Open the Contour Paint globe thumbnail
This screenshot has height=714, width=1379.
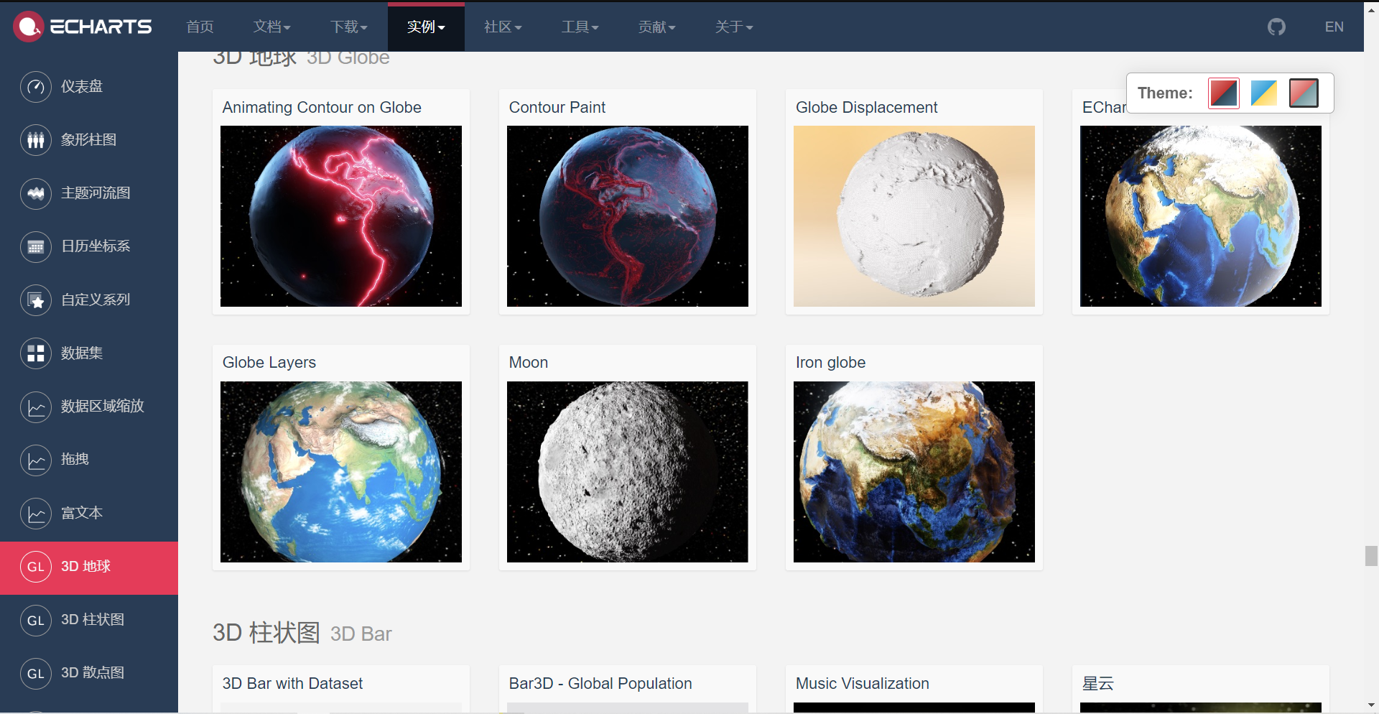click(x=628, y=216)
